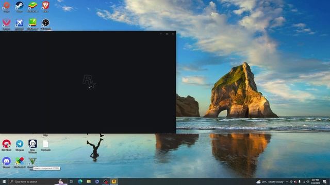This screenshot has width=330, height=185.
Task: Open the Riot Client desktop shortcut
Action: [x=6, y=145]
